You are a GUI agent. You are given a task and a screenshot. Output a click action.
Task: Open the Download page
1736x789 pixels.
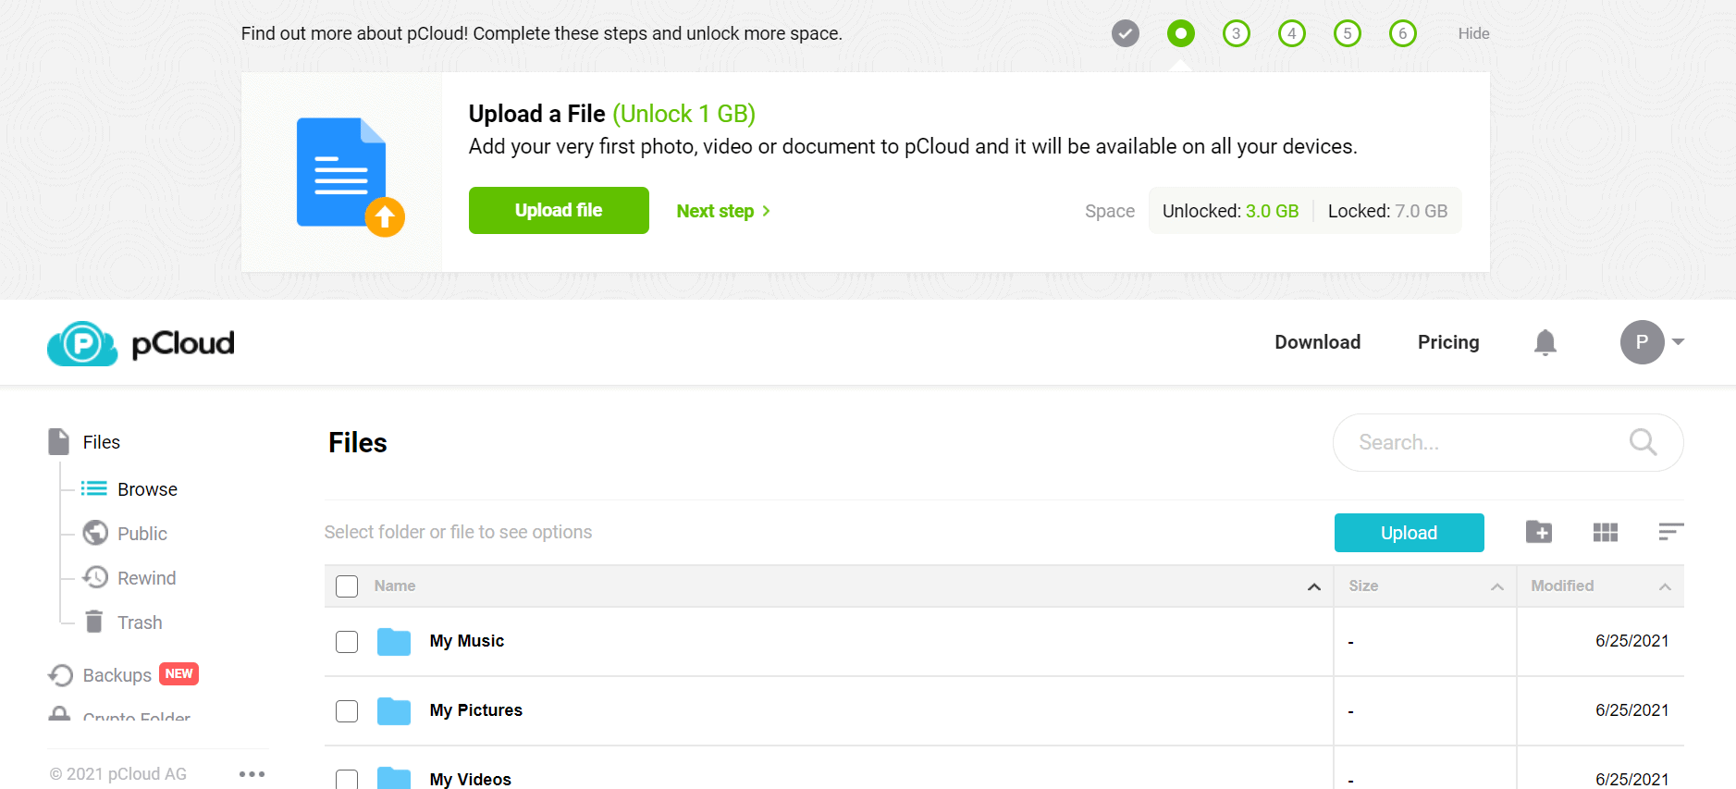[x=1317, y=342]
